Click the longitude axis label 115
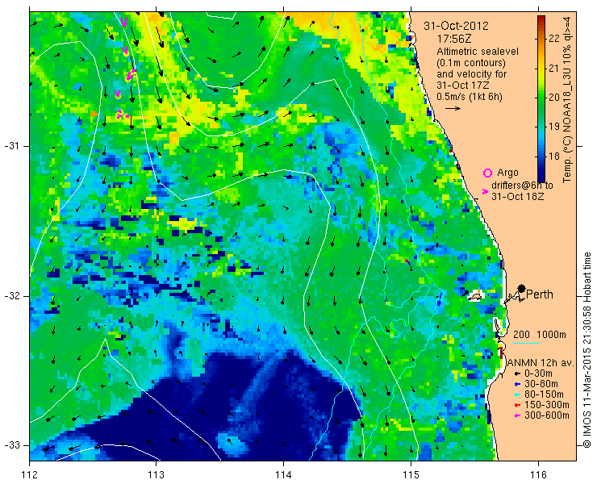597x484 pixels. [411, 475]
